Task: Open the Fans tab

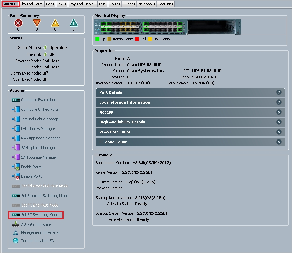Action: coord(50,4)
